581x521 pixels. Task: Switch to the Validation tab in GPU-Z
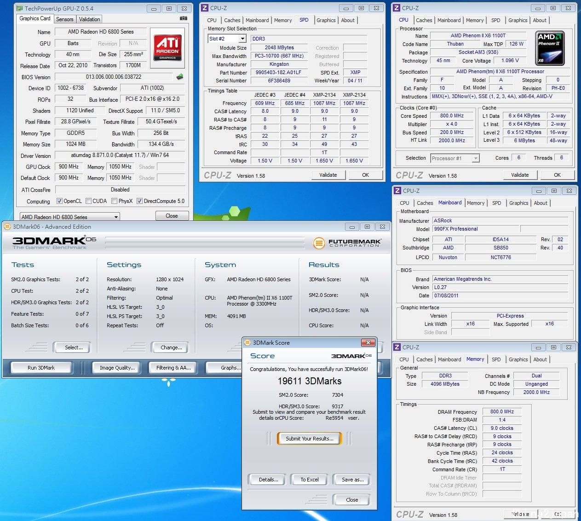89,19
